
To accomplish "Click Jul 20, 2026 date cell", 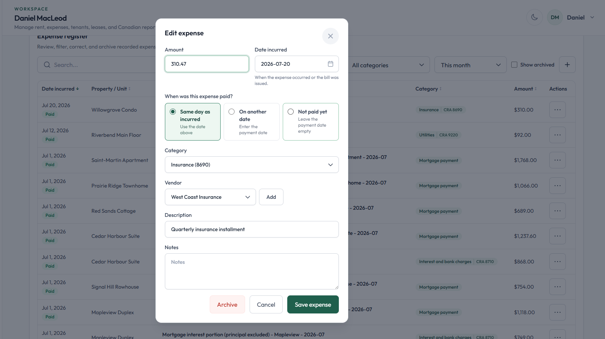I will pos(56,105).
